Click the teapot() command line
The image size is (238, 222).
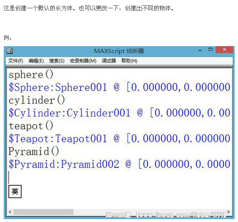[31, 126]
